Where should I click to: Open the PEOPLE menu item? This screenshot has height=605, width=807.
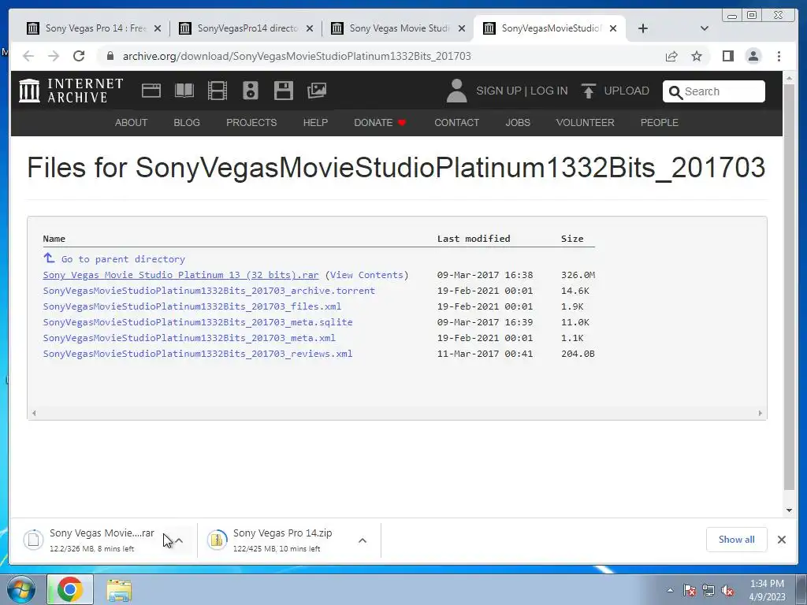[x=660, y=122]
